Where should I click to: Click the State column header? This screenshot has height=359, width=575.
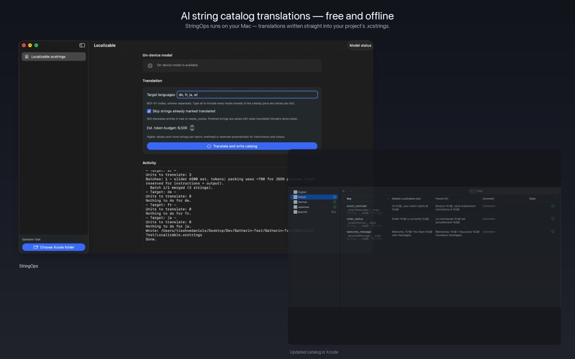coord(533,199)
